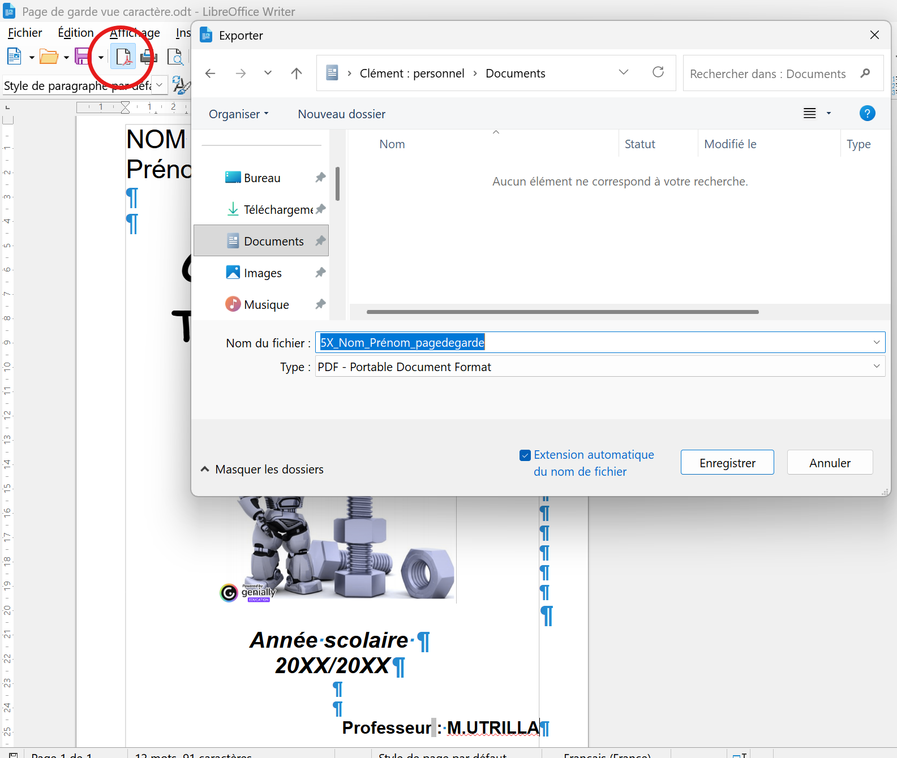Screen dimensions: 897x758
Task: Click the Save document icon
Action: (83, 57)
